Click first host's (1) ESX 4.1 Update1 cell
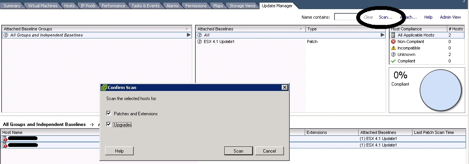469x164 pixels. [x=378, y=139]
